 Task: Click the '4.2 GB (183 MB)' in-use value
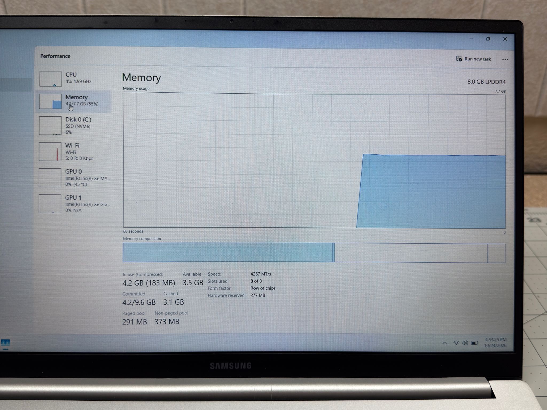(149, 283)
